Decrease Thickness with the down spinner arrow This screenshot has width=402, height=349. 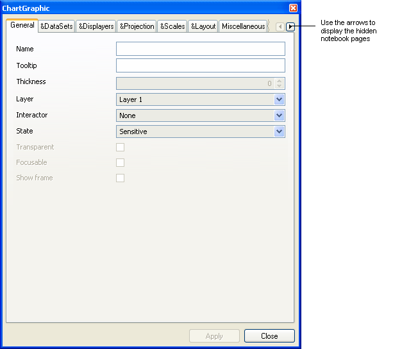coord(279,86)
